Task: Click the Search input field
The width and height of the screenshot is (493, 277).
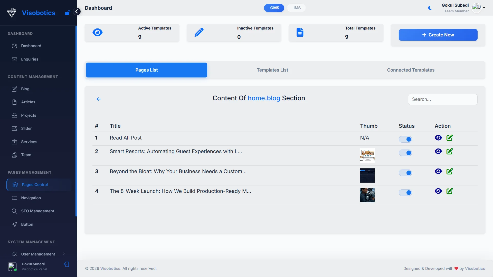Action: click(442, 99)
